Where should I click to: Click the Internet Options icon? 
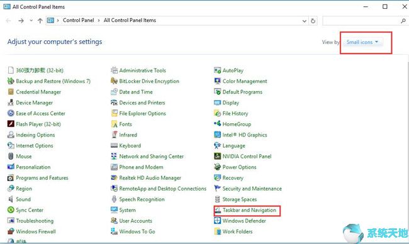tap(11, 145)
